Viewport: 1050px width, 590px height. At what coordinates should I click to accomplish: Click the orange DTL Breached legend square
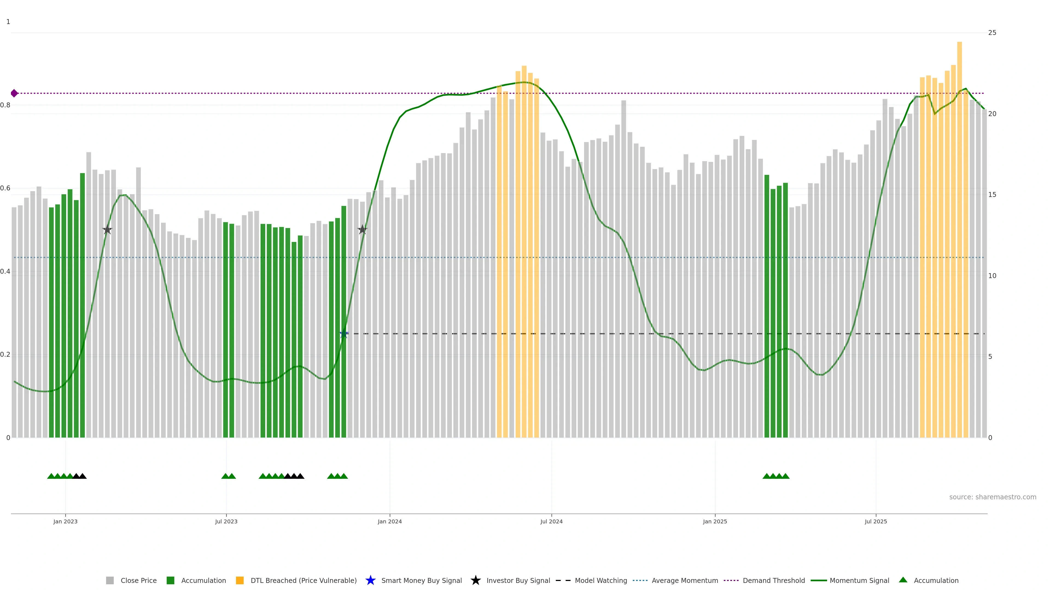pos(240,580)
